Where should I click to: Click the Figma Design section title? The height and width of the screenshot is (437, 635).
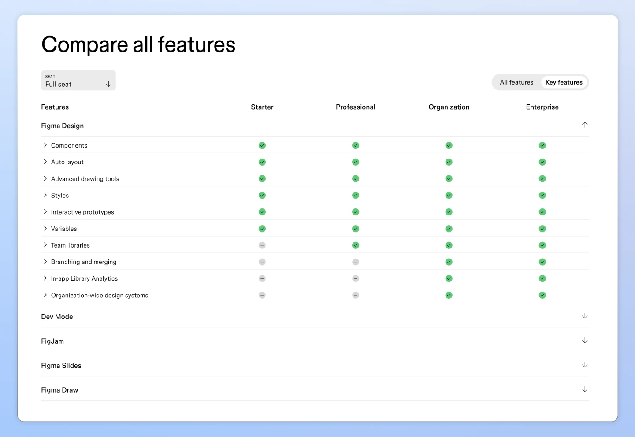pos(63,126)
